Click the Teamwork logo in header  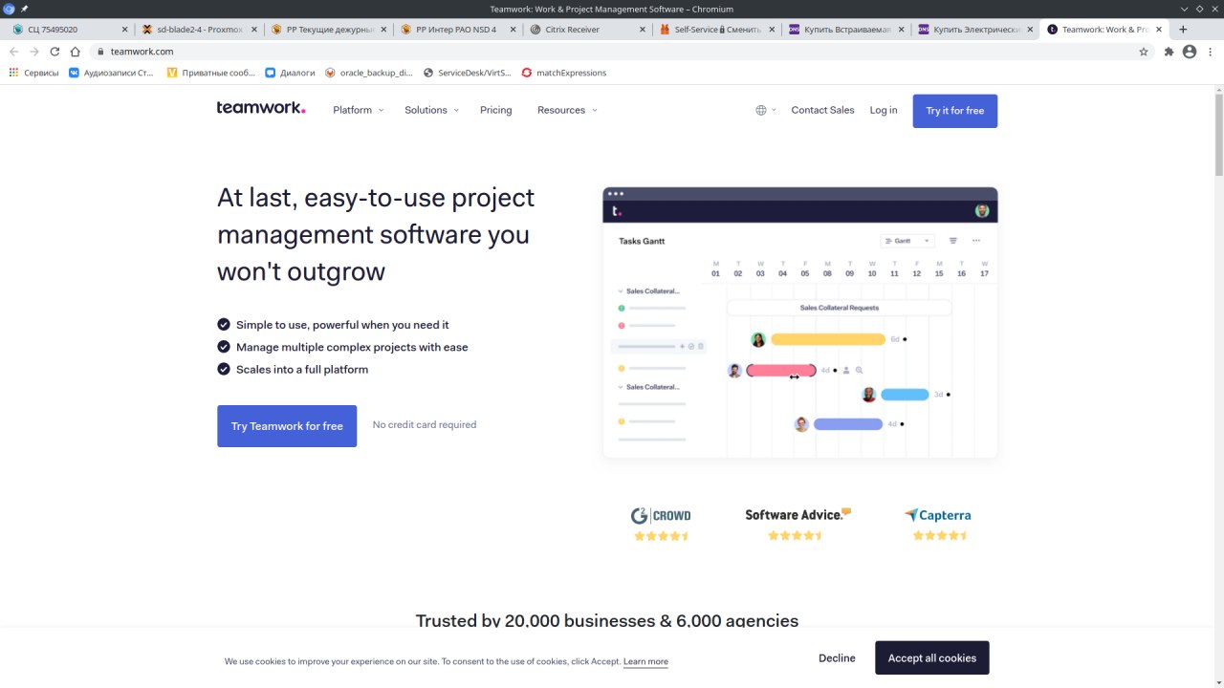(261, 108)
